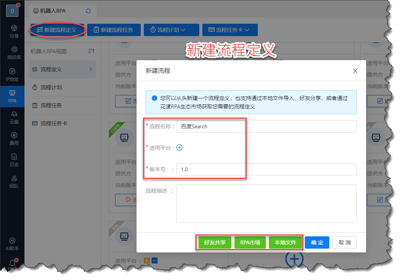
Task: Open 日志 logs in the sidebar
Action: [14, 160]
